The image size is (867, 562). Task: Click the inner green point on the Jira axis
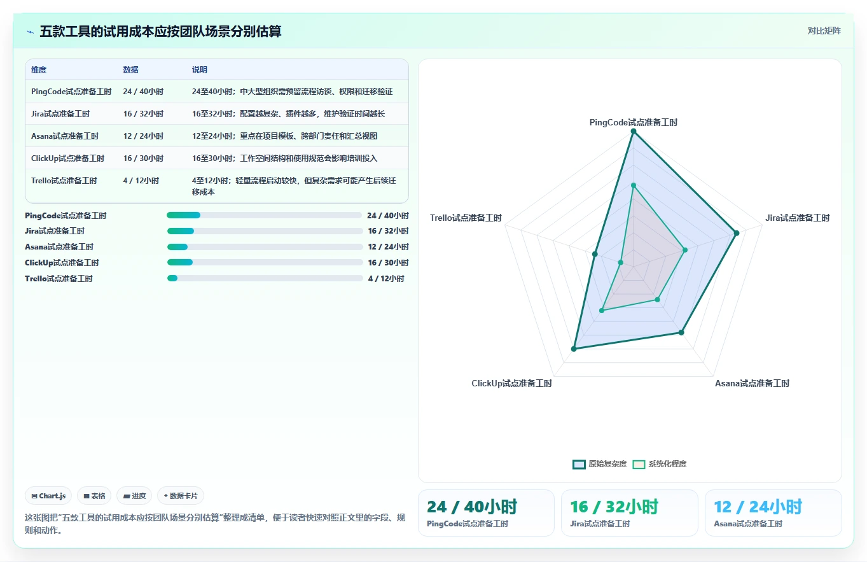coord(685,250)
